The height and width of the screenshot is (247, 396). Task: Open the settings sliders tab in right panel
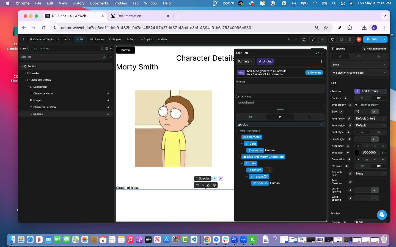[x=359, y=56]
